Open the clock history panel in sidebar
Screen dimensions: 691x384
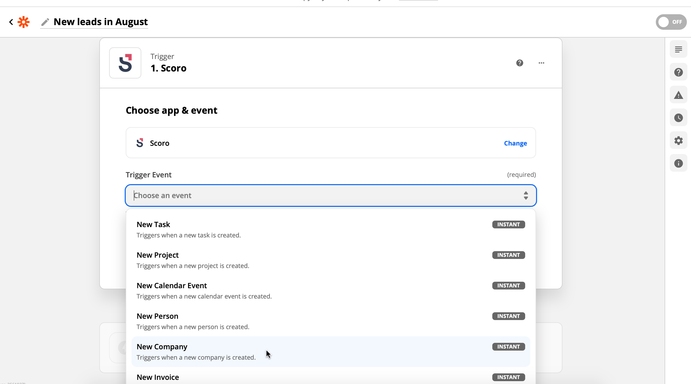(678, 118)
